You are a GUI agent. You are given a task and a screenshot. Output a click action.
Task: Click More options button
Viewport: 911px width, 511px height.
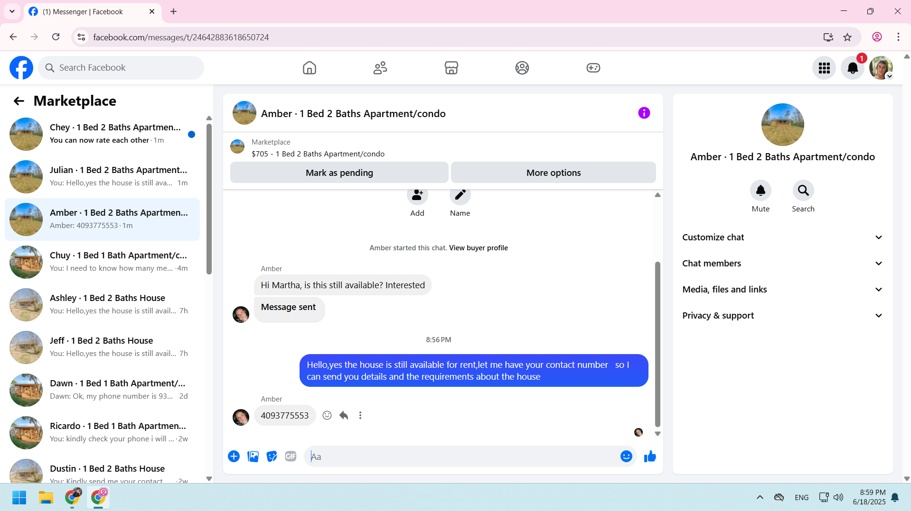point(554,173)
